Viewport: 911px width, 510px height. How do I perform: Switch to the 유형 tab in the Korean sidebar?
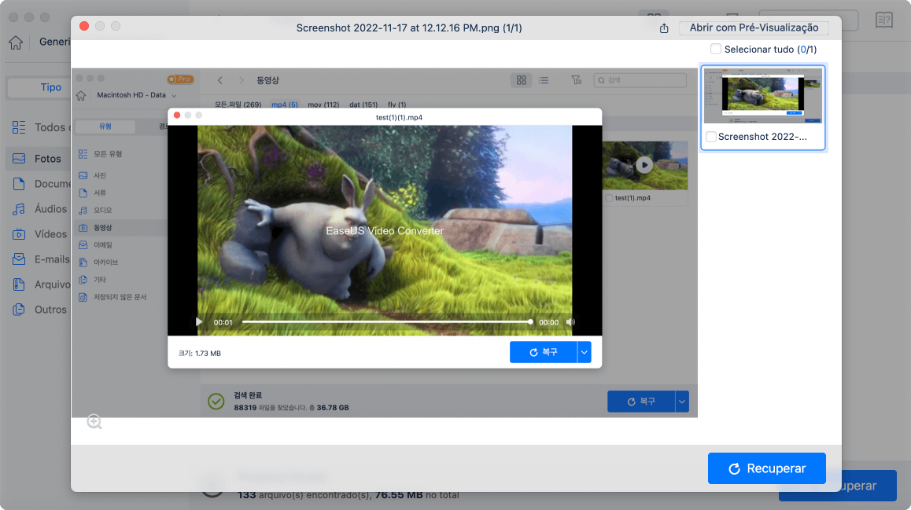(x=105, y=127)
